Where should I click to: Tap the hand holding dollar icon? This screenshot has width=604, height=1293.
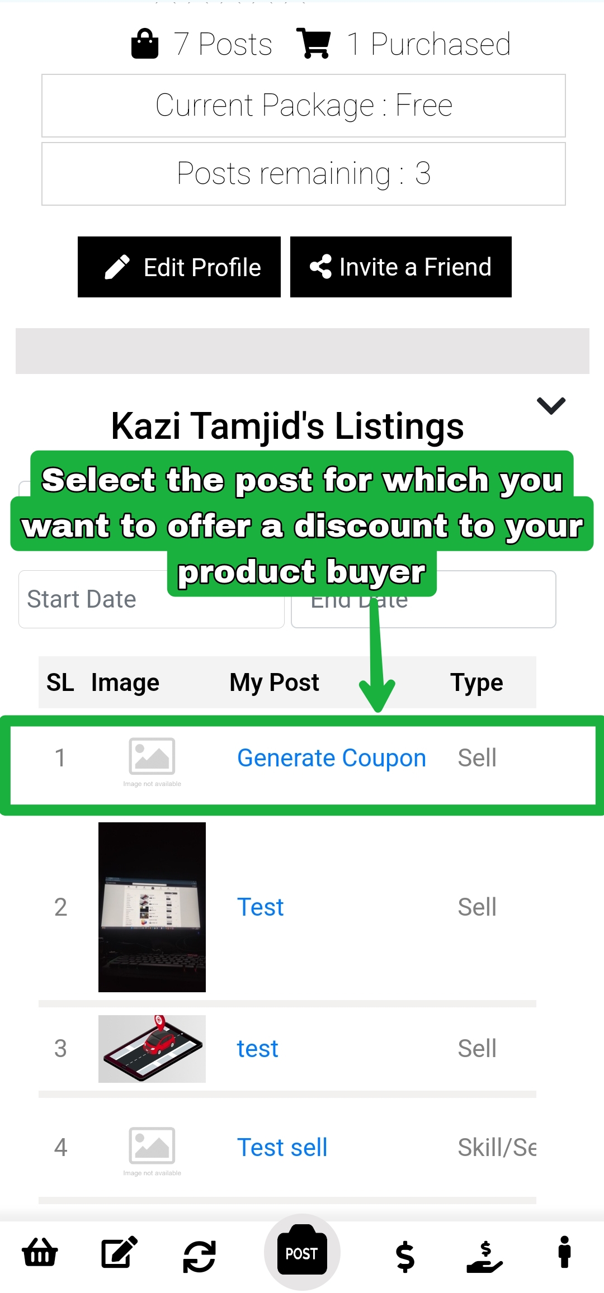[484, 1256]
